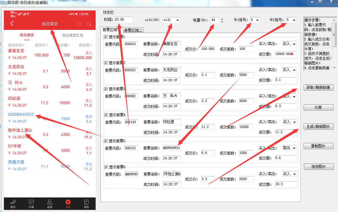This screenshot has width=338, height=212.
Task: Toggle the 显示股票4 checkbox
Action: 105,115
